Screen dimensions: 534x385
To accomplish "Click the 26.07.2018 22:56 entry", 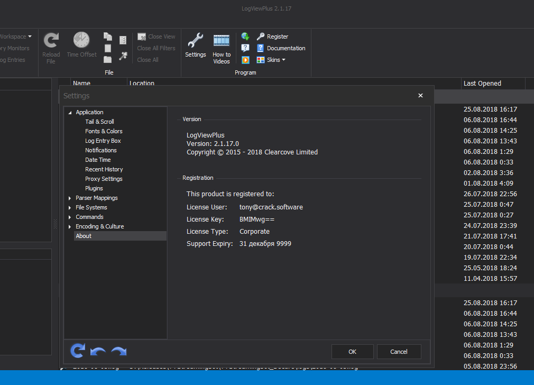I will [490, 194].
